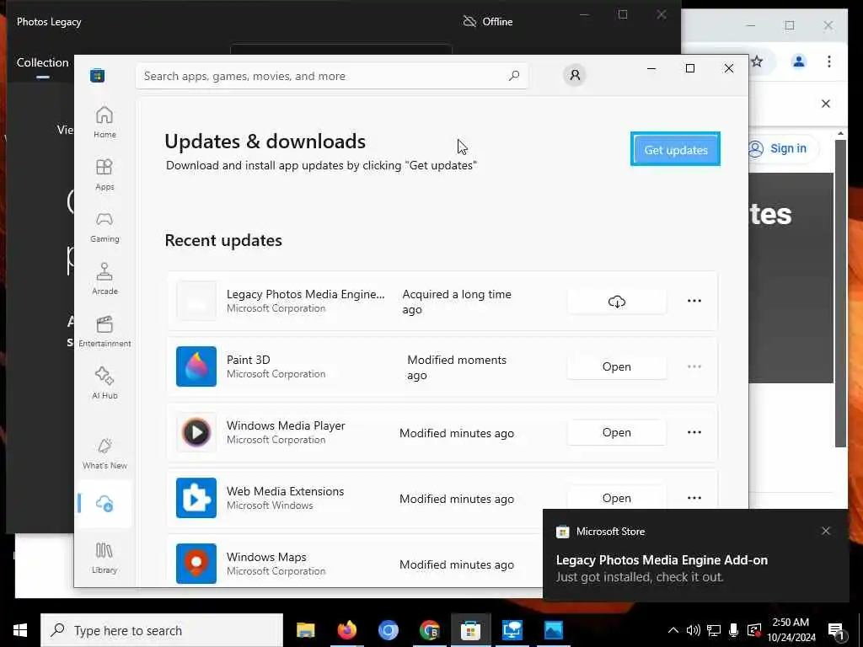The image size is (863, 647).
Task: Close the banner X in Chrome window
Action: tap(826, 104)
